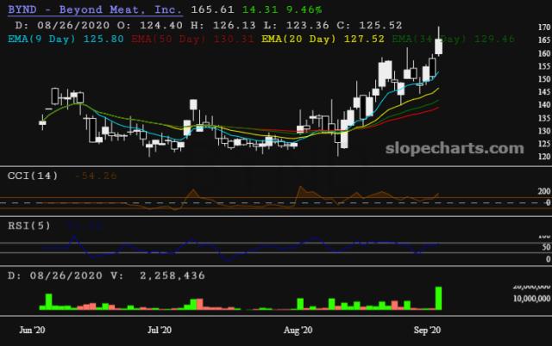Click the volume readout 2,258,436
This screenshot has width=552, height=346.
(172, 275)
